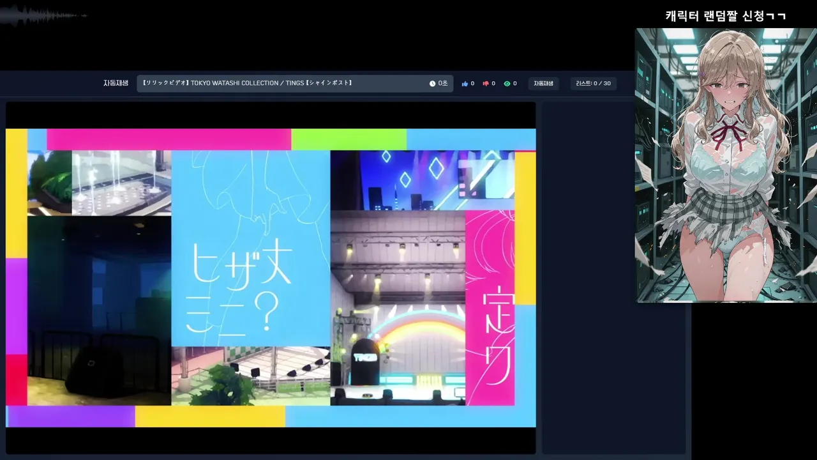This screenshot has width=817, height=460.
Task: Click the blue thumbs-up like icon
Action: [465, 84]
